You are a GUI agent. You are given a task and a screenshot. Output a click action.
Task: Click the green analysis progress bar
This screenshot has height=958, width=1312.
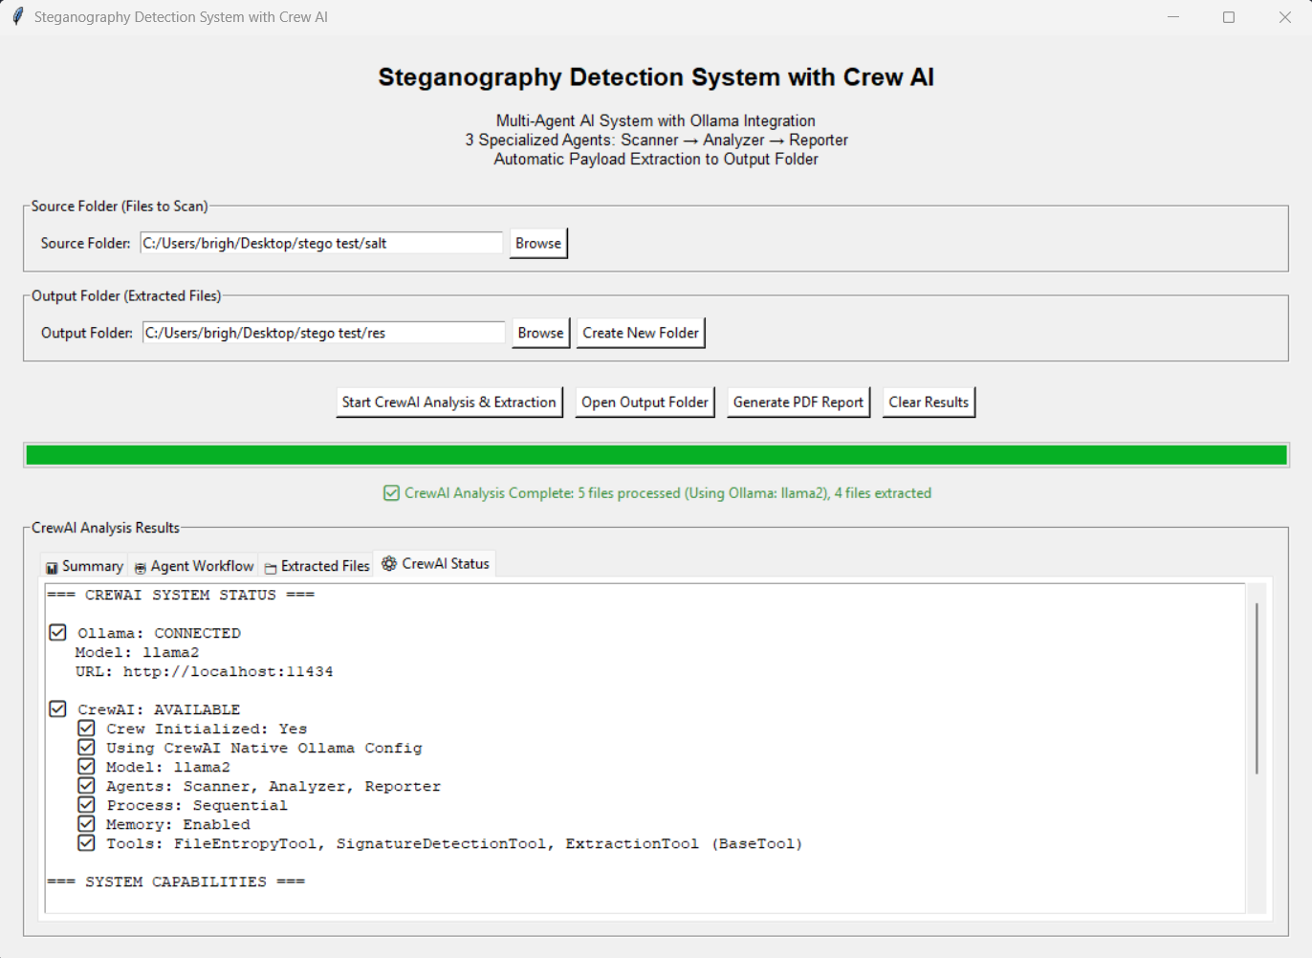coord(656,455)
